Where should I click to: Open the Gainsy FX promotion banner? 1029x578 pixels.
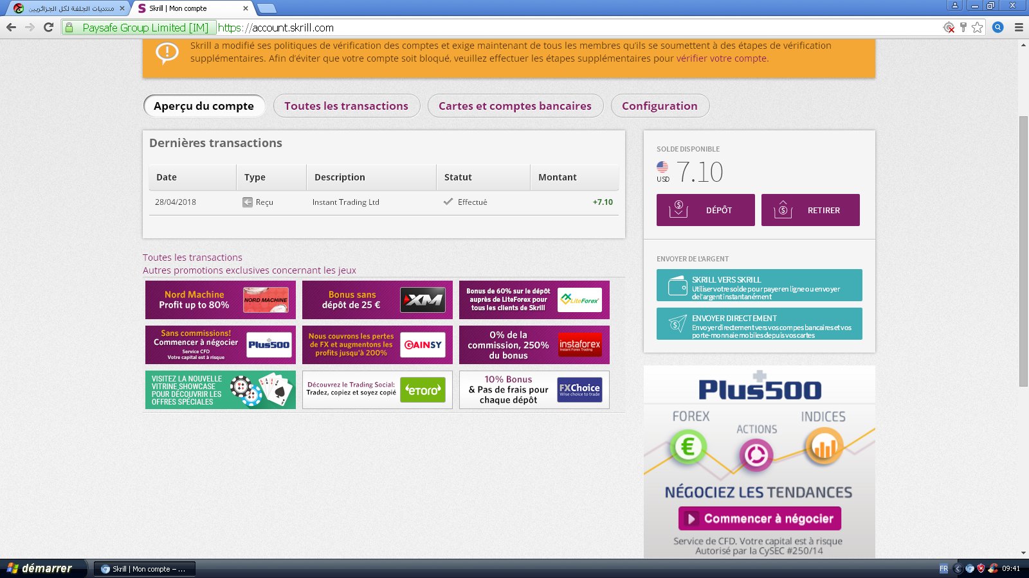(378, 345)
